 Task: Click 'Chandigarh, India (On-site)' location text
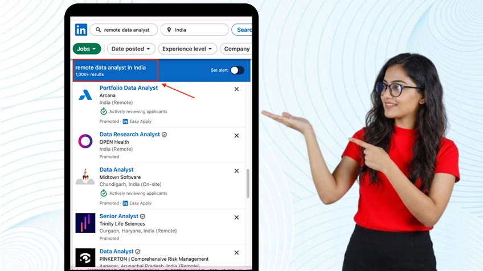coord(130,184)
